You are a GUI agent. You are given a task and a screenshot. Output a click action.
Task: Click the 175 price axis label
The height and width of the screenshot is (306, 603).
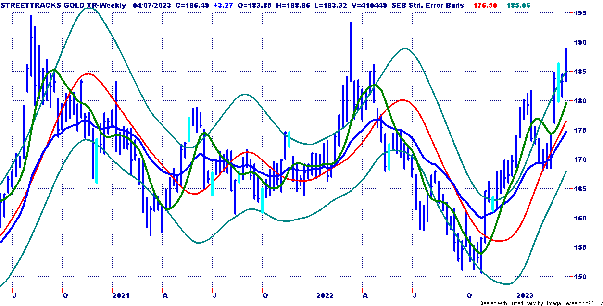(x=580, y=130)
